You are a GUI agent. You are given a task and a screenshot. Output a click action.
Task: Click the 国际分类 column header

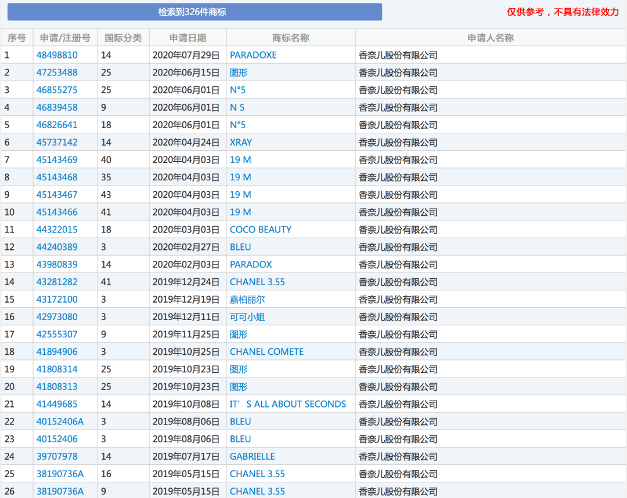(x=123, y=38)
